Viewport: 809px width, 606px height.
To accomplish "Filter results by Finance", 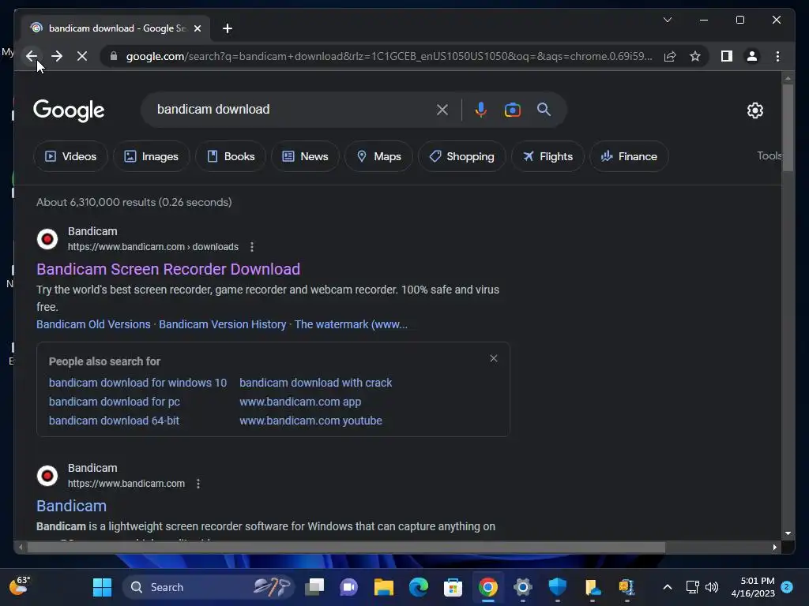I will pos(629,156).
